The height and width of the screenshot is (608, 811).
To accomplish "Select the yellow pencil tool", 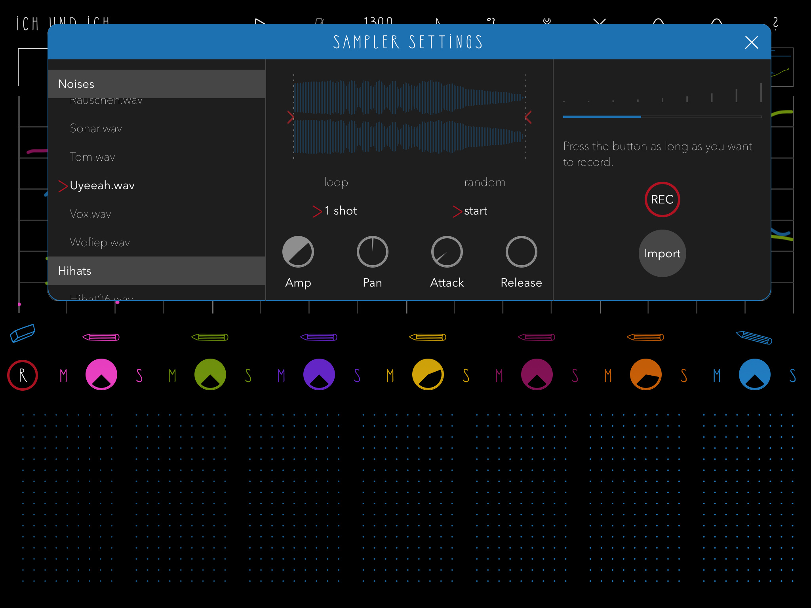I will tap(428, 337).
